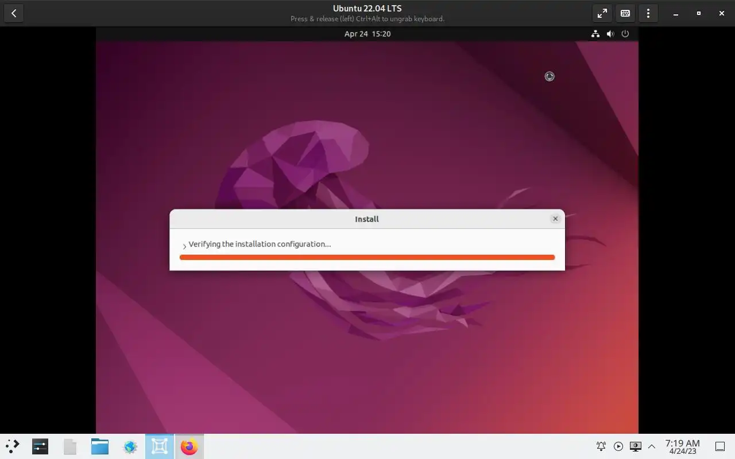Open the guest power menu icon
The width and height of the screenshot is (735, 459).
pyautogui.click(x=625, y=34)
